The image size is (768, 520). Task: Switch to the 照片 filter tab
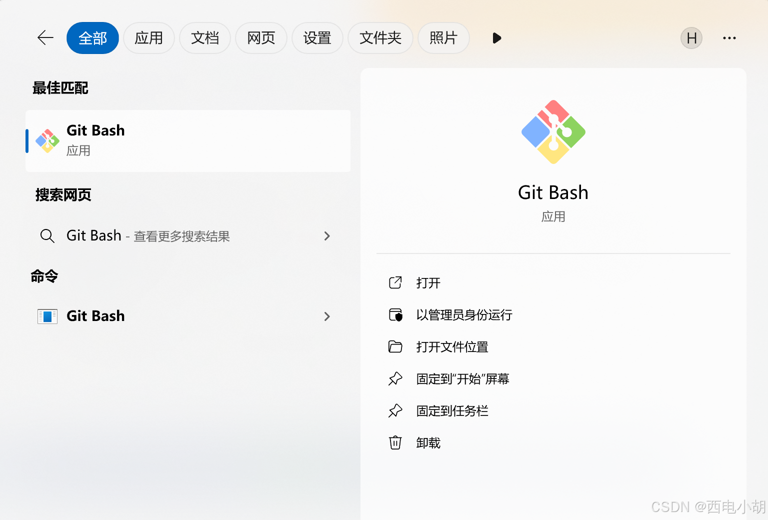443,38
